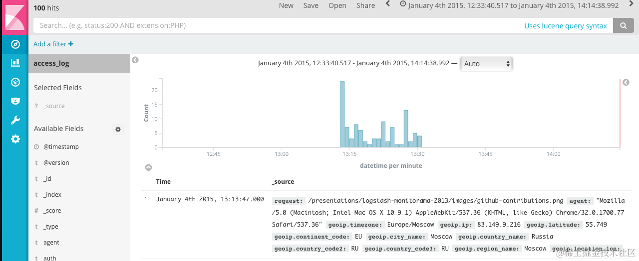Step time range backward with left arrow
Screen dimensions: 639x261
click(388, 4)
